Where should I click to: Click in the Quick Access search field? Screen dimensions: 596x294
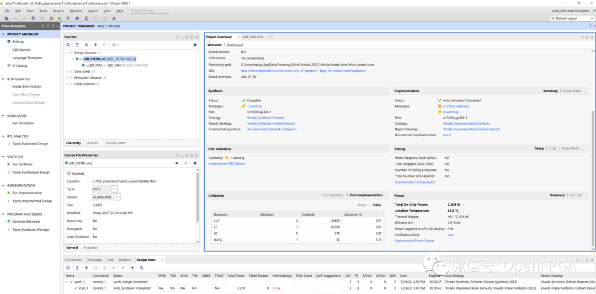pyautogui.click(x=150, y=10)
